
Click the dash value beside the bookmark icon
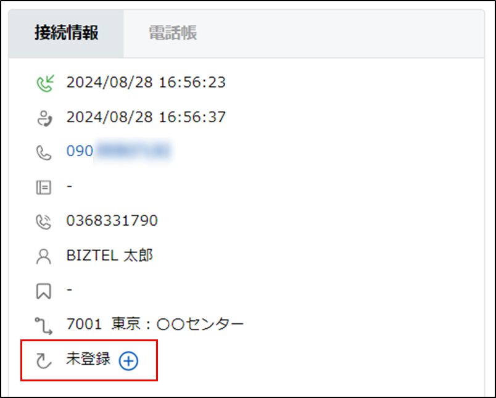click(70, 289)
